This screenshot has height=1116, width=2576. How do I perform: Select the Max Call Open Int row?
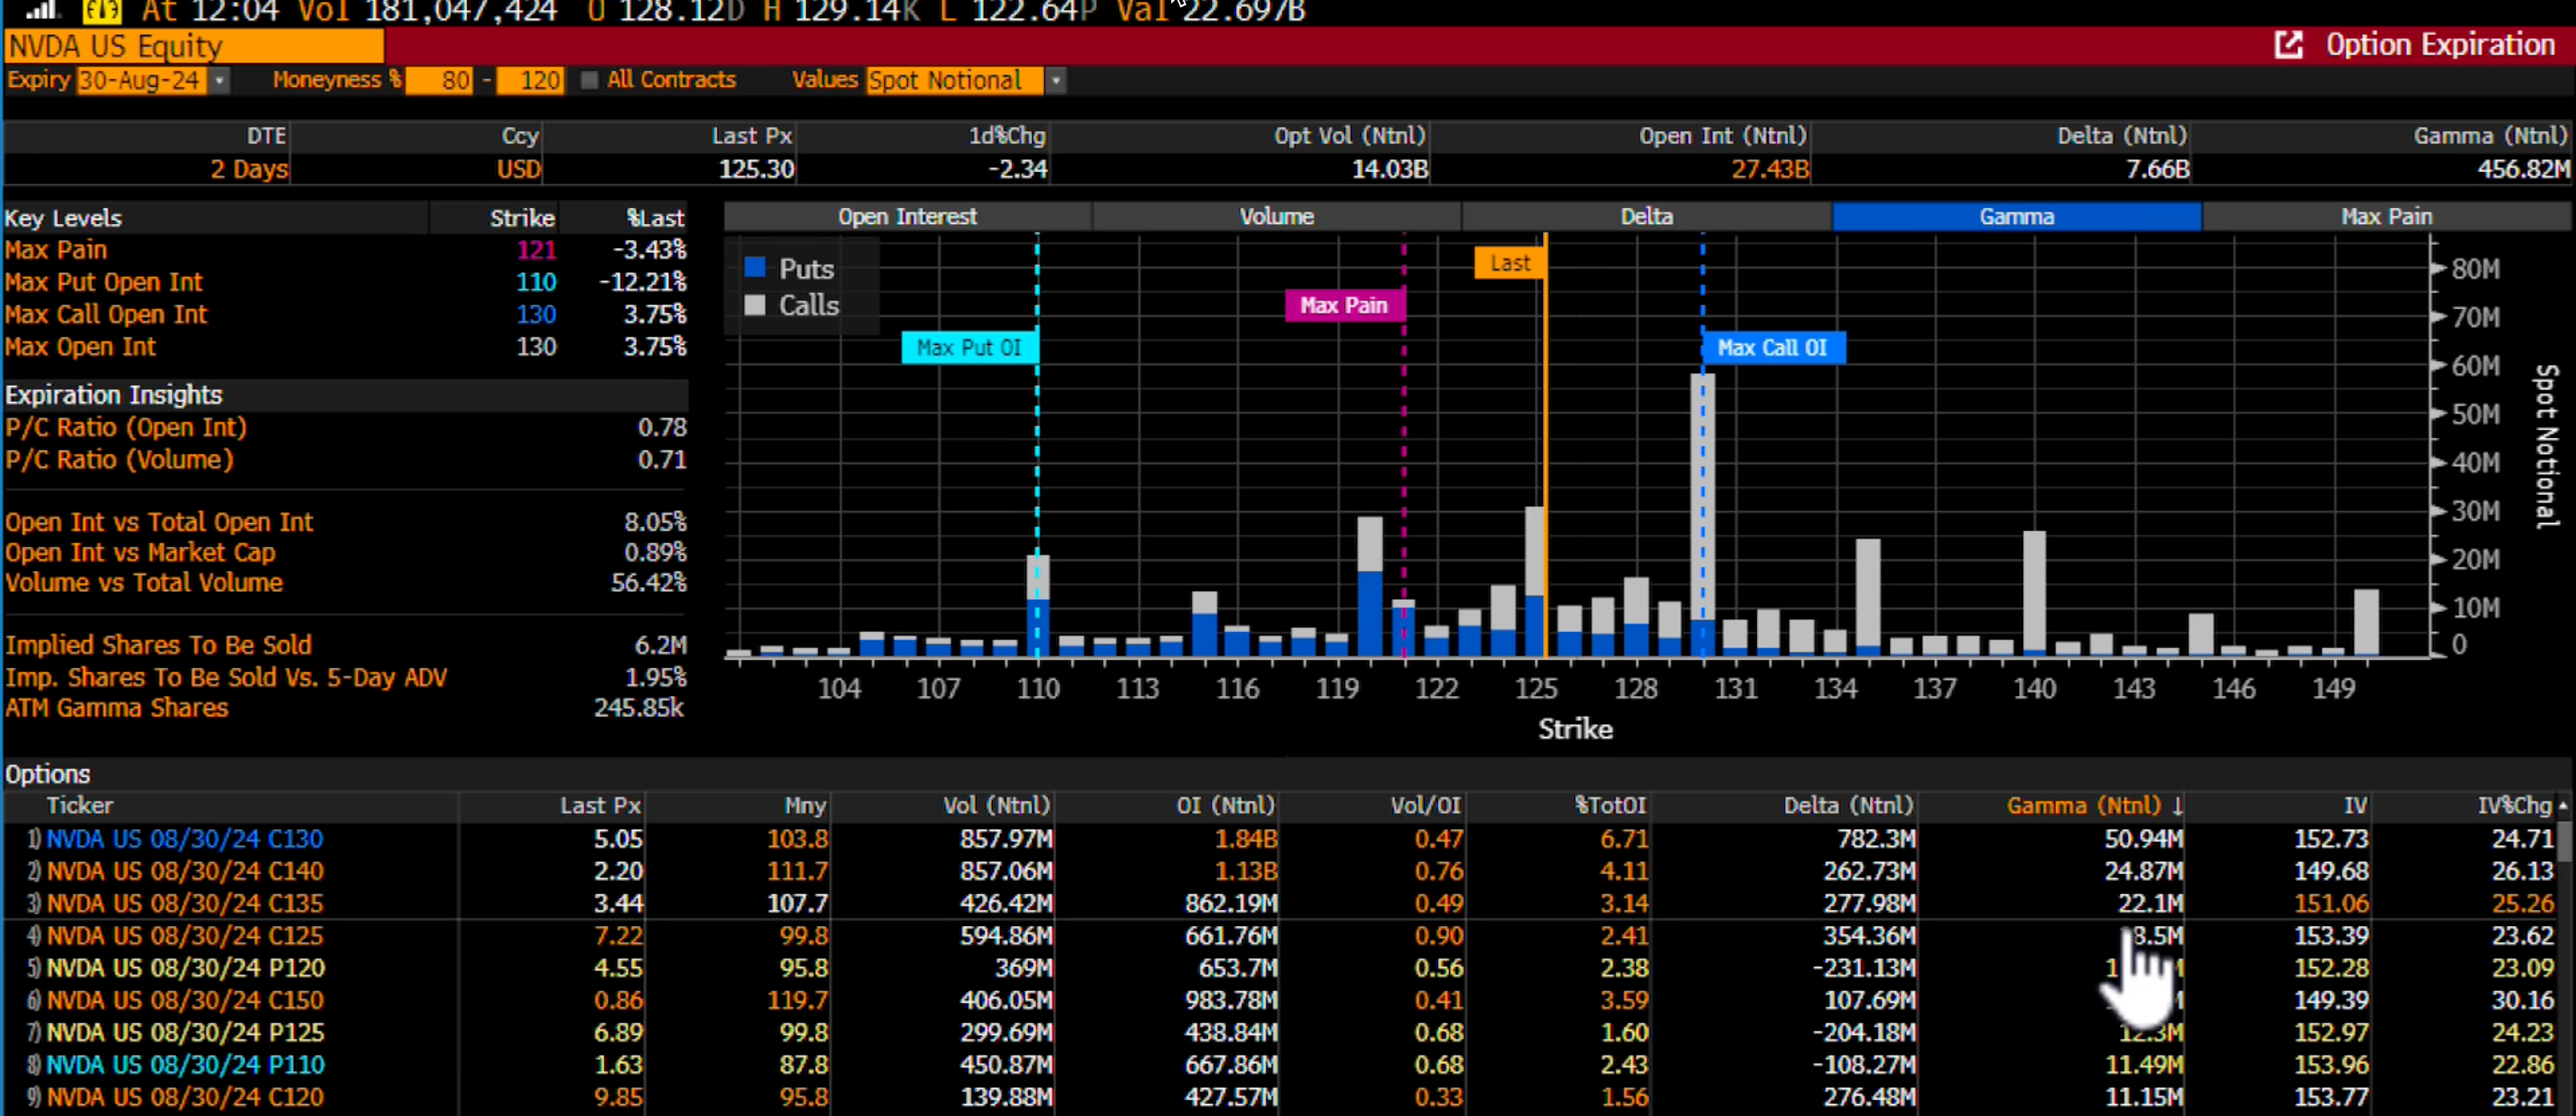(345, 314)
